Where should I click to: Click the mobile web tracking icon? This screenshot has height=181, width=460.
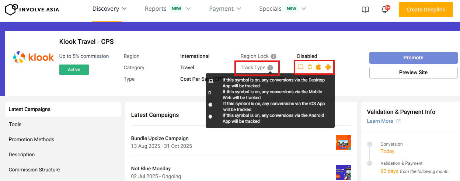pos(310,67)
